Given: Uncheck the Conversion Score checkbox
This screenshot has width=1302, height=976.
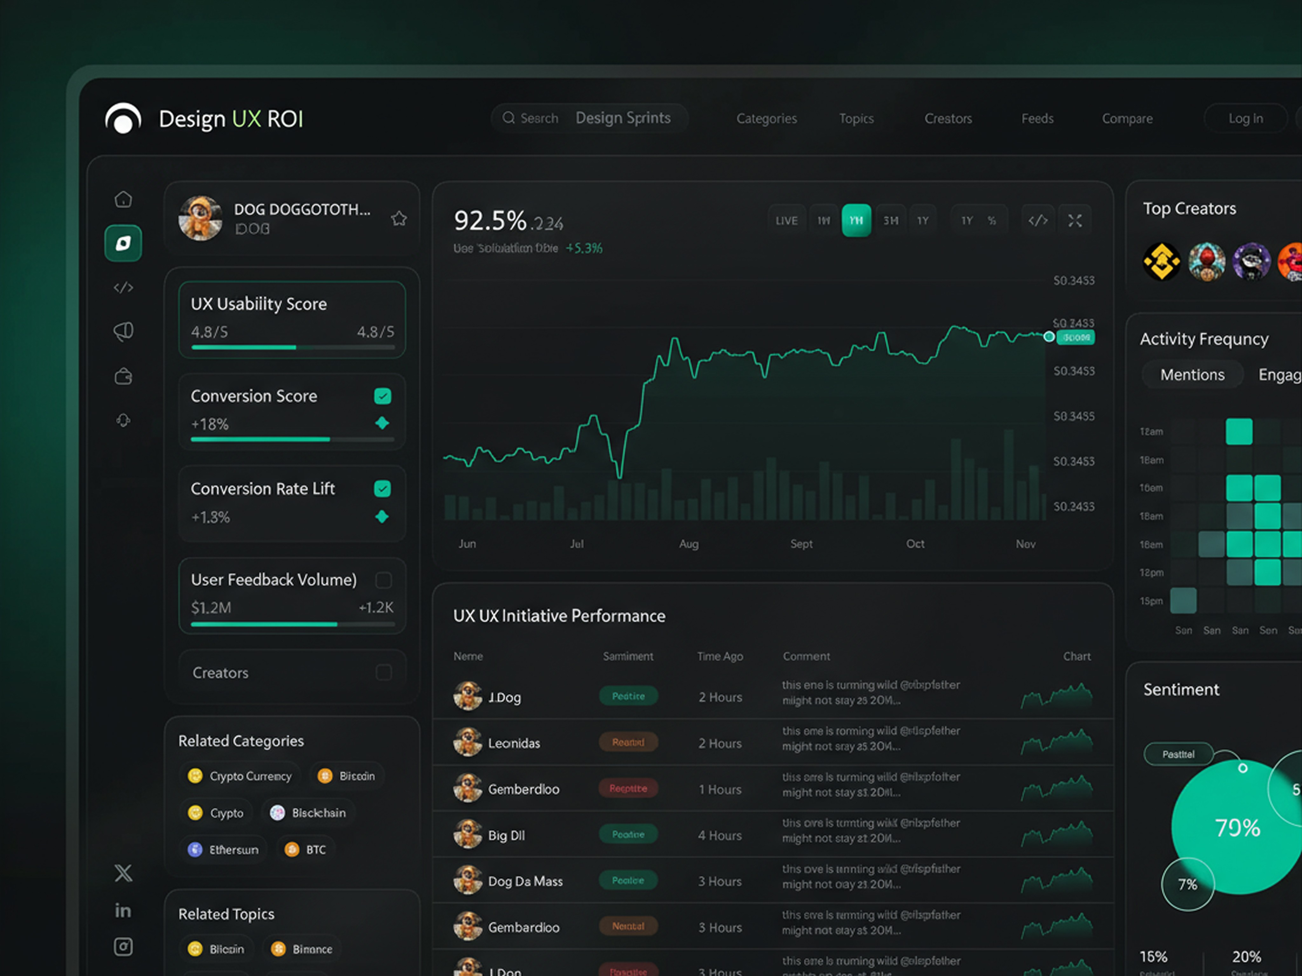Looking at the screenshot, I should pos(383,396).
